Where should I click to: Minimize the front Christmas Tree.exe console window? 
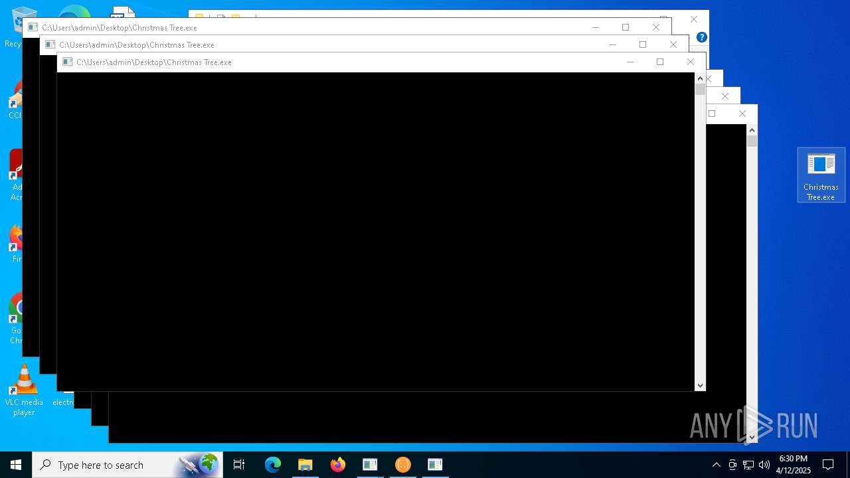(630, 62)
